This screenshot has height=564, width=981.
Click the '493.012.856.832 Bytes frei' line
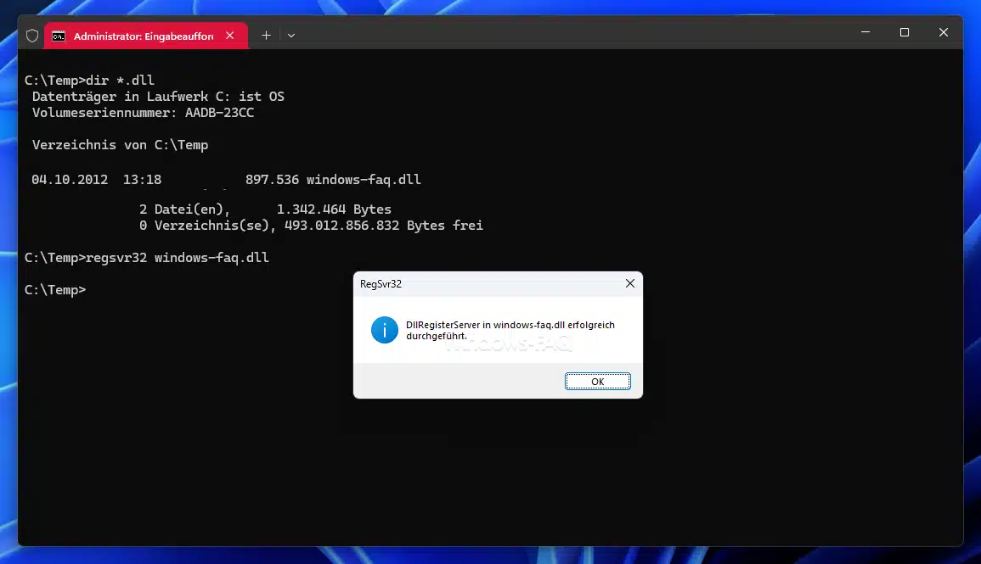point(384,226)
